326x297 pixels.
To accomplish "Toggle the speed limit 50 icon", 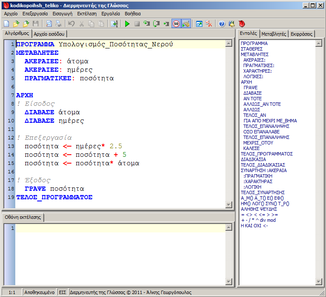I will [176, 24].
